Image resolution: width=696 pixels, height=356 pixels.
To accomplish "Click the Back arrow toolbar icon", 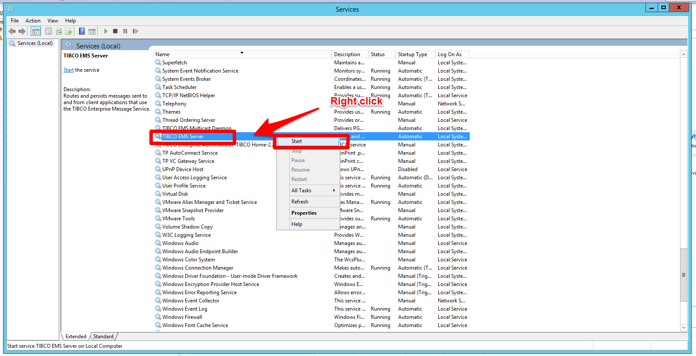I will point(12,31).
